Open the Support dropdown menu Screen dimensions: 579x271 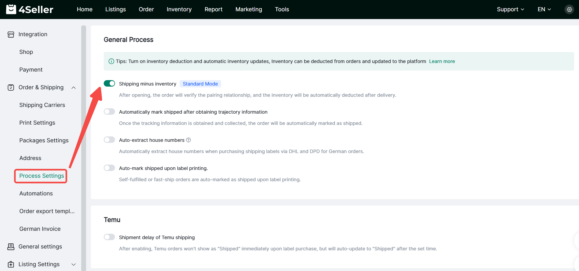pos(510,9)
